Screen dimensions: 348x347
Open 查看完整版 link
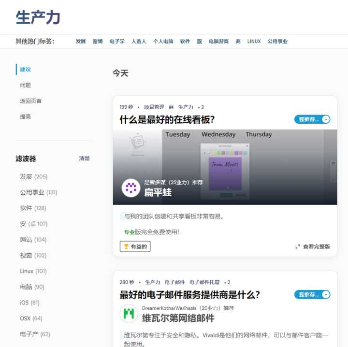pos(317,246)
